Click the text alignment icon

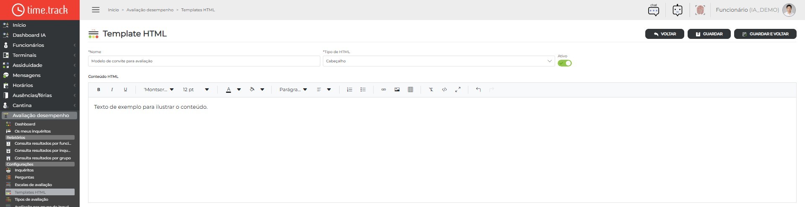319,89
